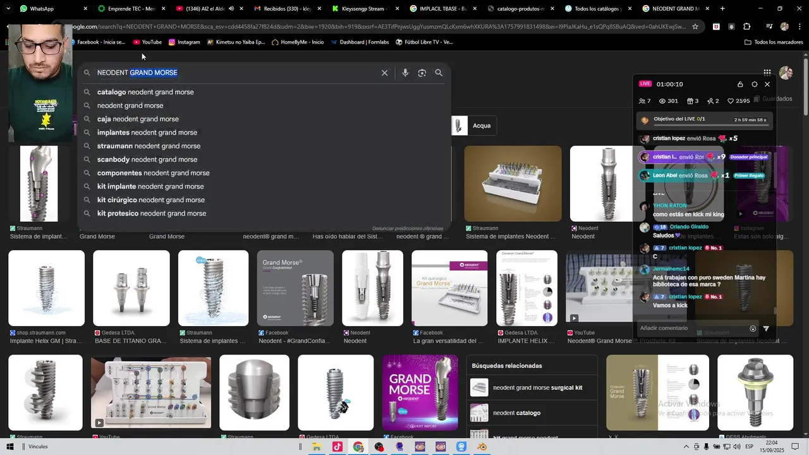Click the Añadir comentario input field
809x455 pixels.
pos(691,328)
